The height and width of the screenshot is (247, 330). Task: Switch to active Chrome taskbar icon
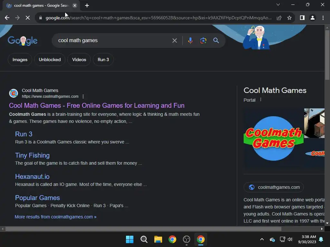[x=200, y=239]
